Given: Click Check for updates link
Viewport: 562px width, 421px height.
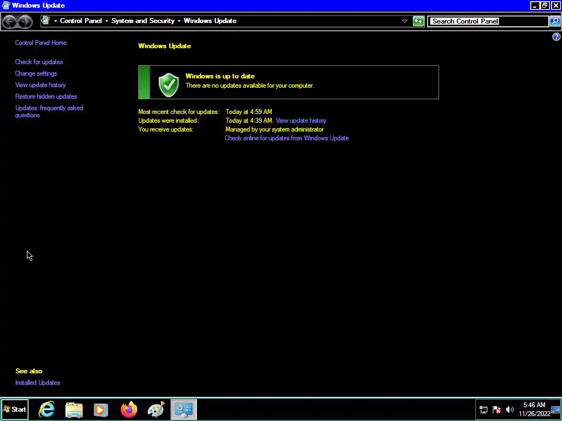Looking at the screenshot, I should coord(39,62).
